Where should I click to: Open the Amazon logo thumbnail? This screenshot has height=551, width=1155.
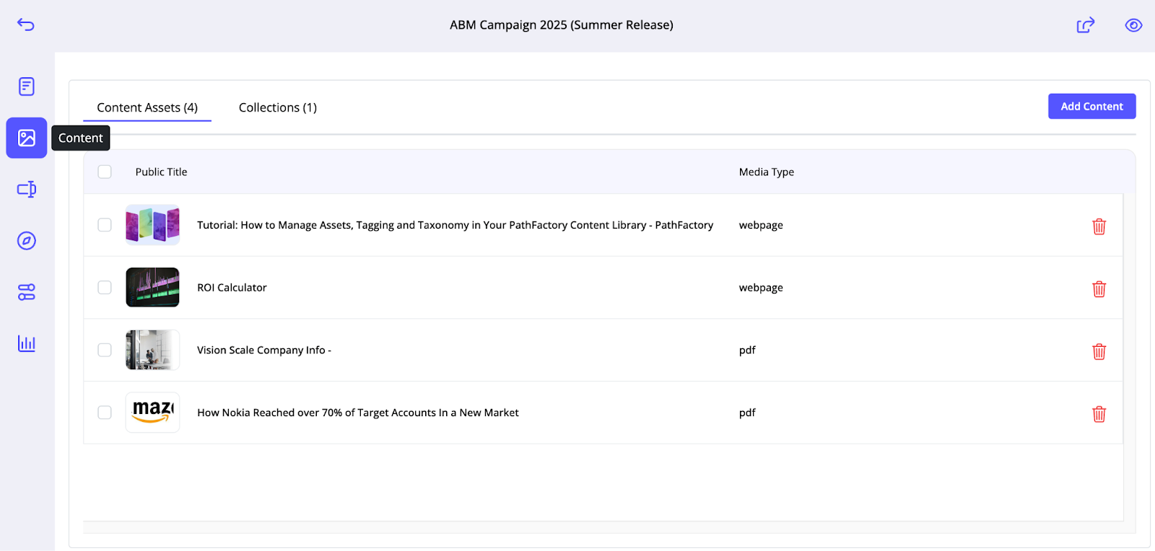coord(152,413)
